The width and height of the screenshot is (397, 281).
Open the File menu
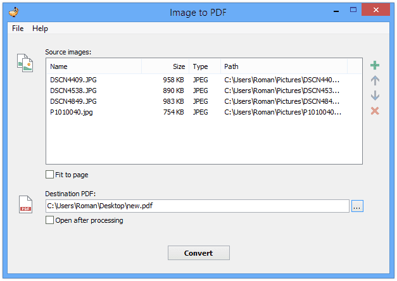tap(18, 28)
